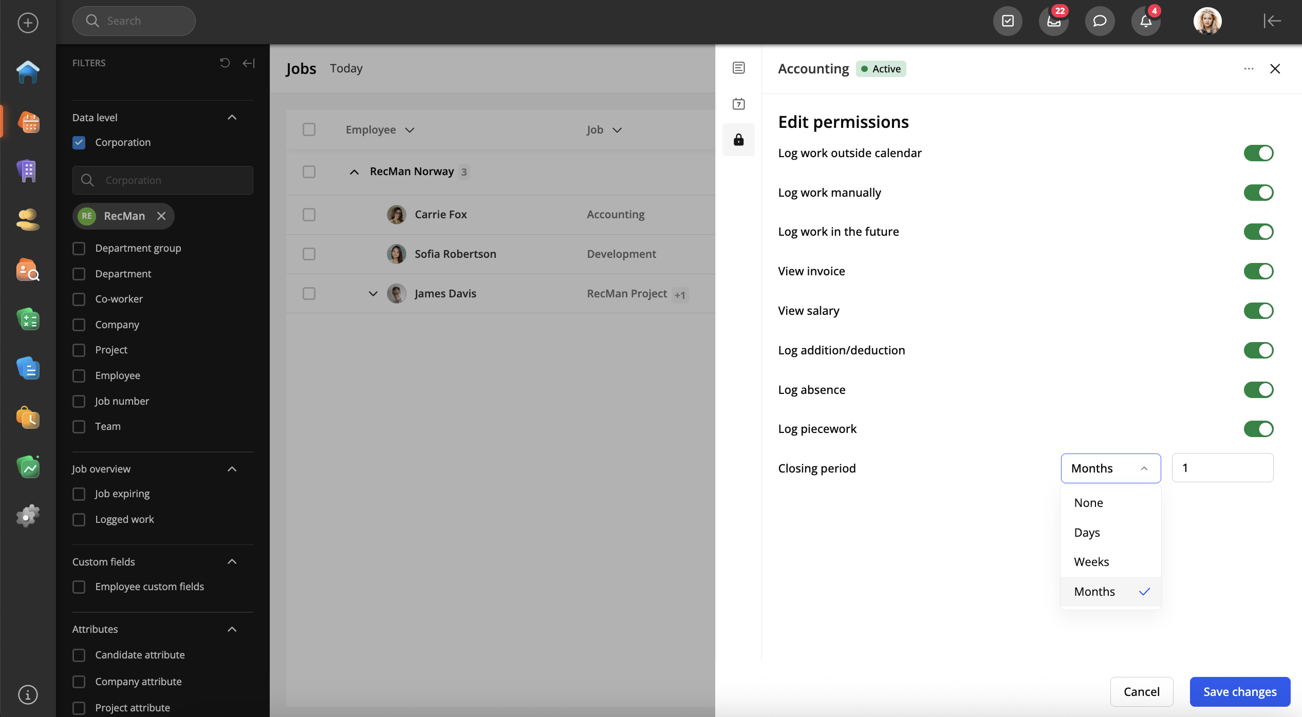
Task: Select Weeks from closing period list
Action: point(1091,562)
